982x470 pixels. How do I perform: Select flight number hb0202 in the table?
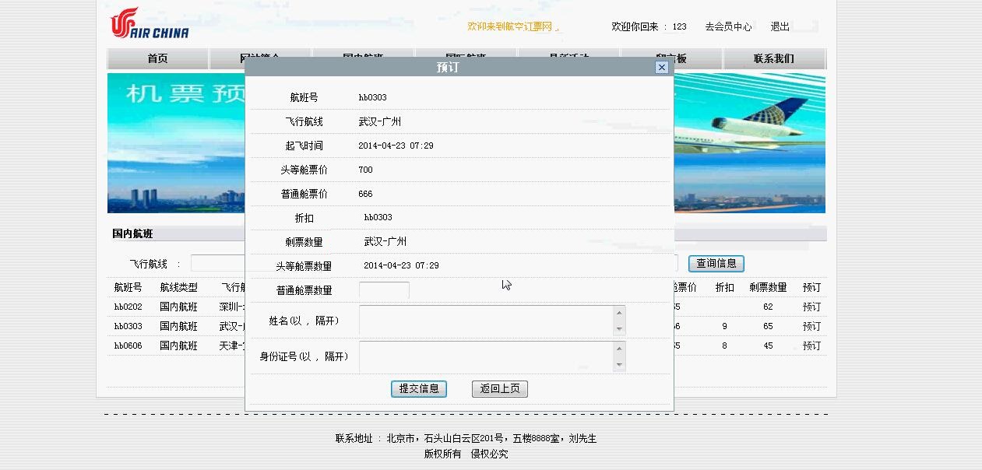(x=128, y=307)
